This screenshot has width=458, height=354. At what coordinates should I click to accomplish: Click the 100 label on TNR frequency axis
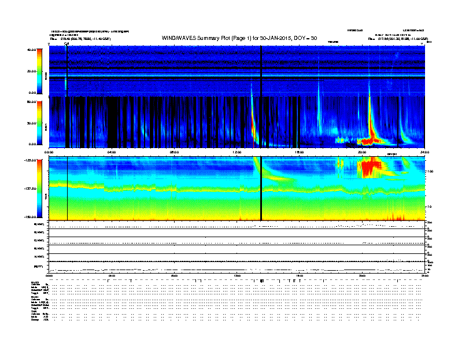coord(430,171)
